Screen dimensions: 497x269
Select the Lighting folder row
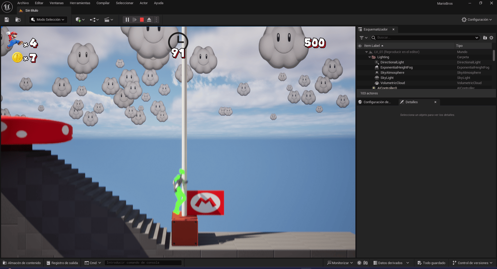tap(425, 57)
